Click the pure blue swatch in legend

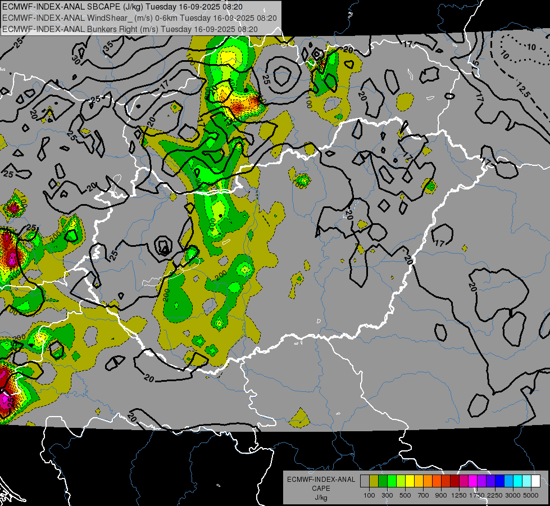(x=499, y=481)
